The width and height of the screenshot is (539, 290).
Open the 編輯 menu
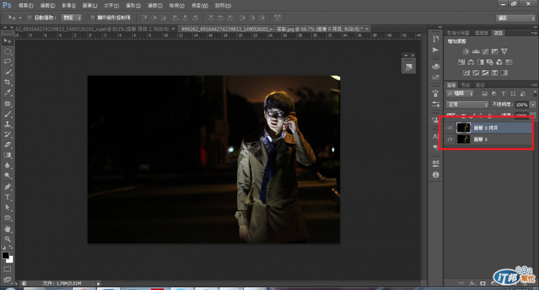coord(47,5)
